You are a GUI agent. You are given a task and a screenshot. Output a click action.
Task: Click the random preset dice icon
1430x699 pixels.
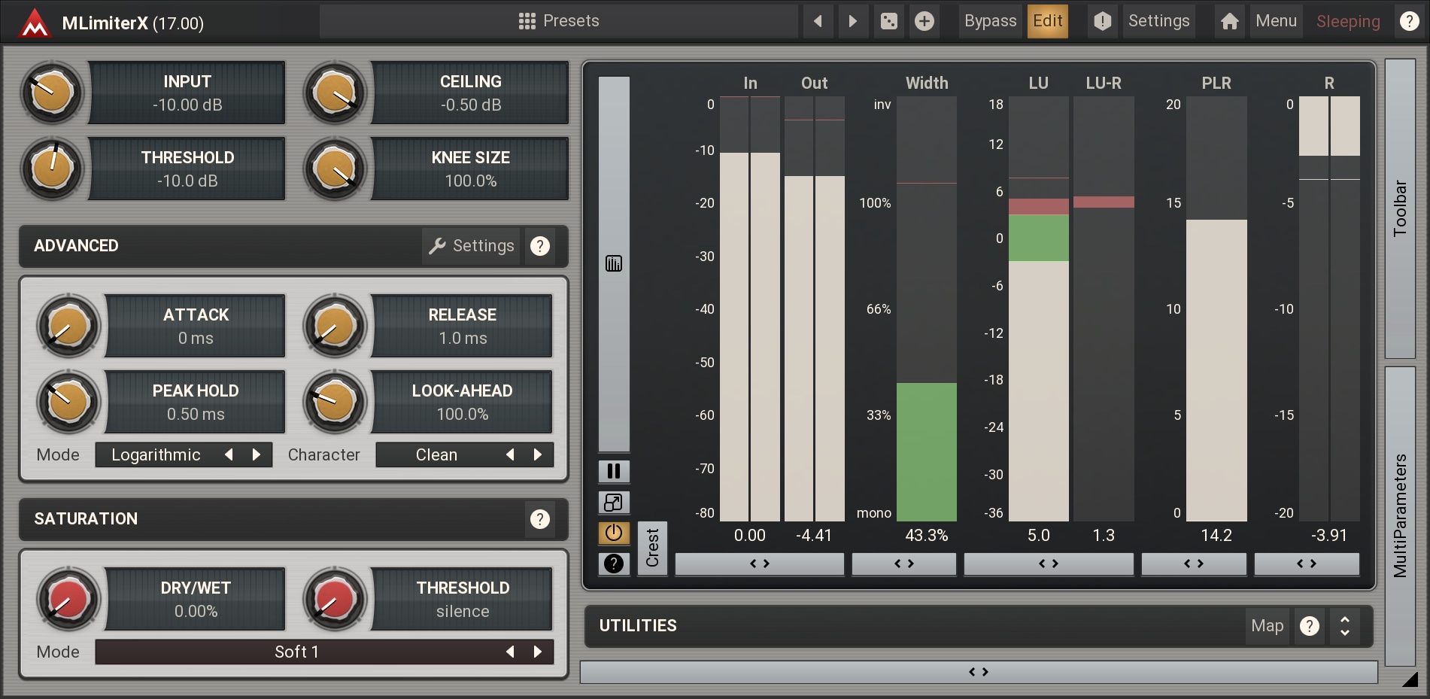[x=888, y=21]
